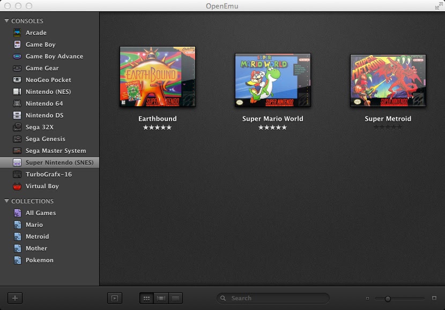Viewport: 445px width, 310px height.
Task: Click the All Games collection icon
Action: pos(18,213)
